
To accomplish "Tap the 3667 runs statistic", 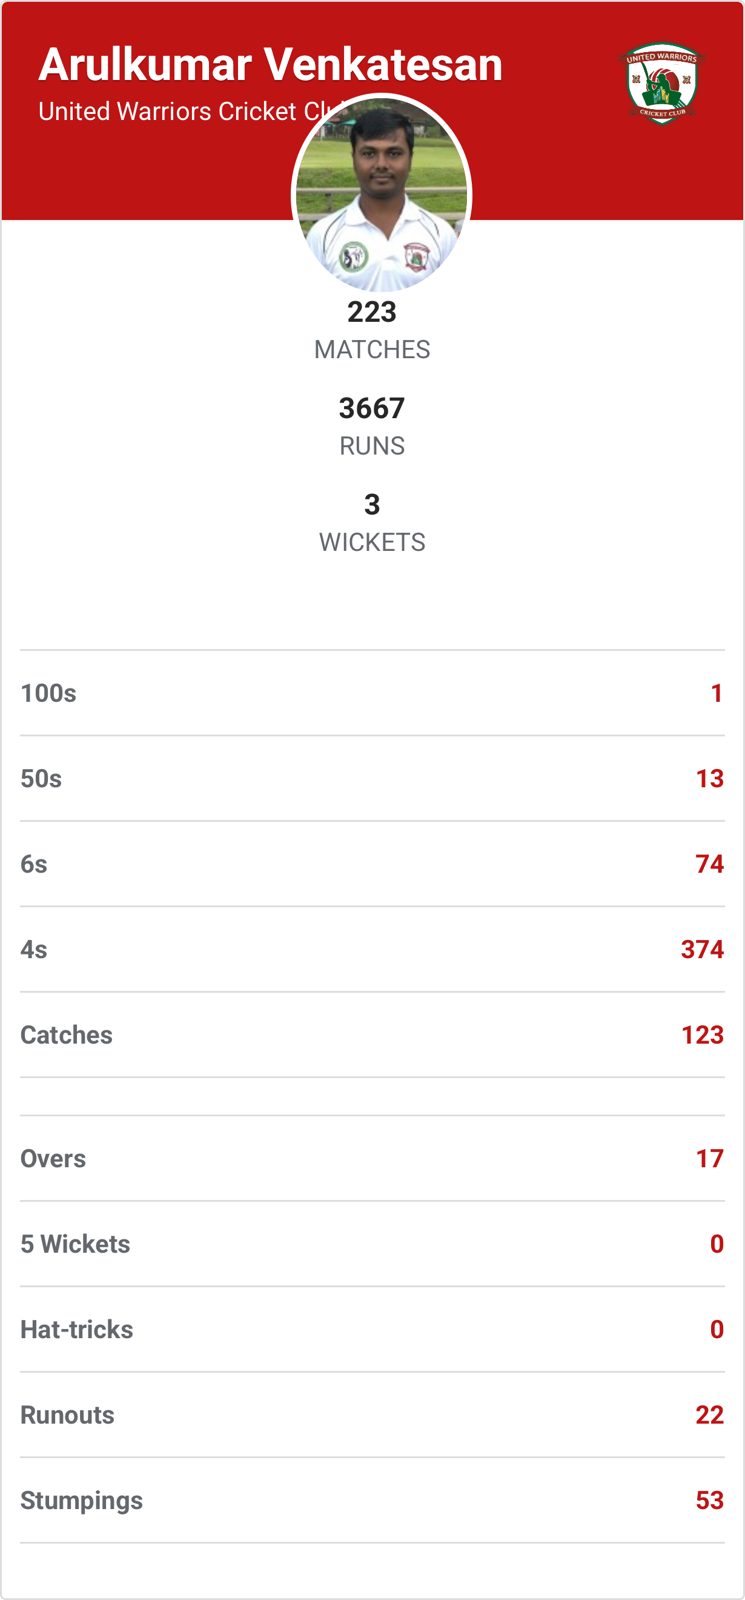I will pos(372,408).
